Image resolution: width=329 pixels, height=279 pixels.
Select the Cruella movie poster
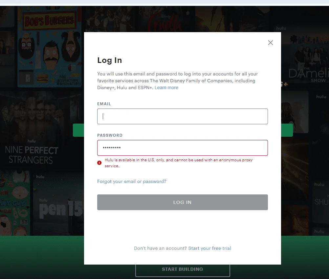tap(166, 19)
